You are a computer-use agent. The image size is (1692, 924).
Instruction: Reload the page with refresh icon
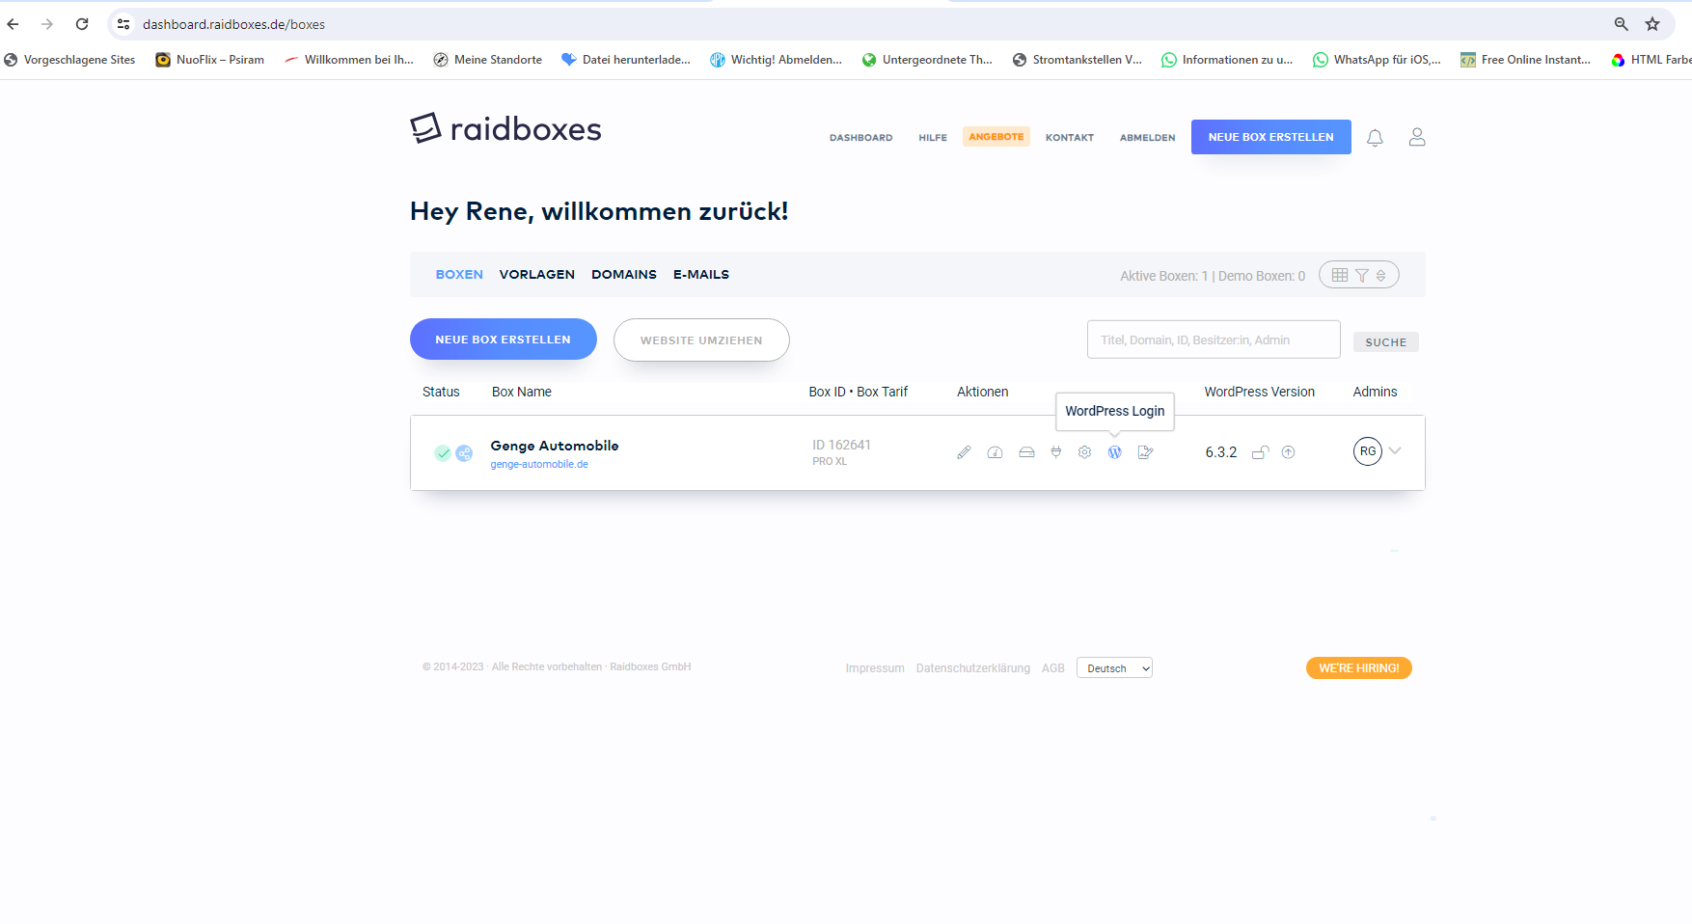click(82, 24)
